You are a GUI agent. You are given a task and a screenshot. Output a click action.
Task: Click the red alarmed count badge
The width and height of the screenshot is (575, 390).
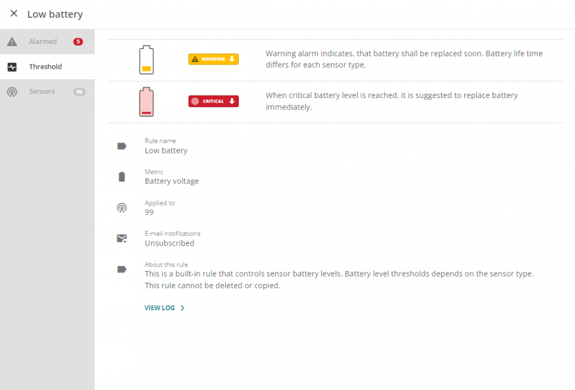[x=78, y=41]
